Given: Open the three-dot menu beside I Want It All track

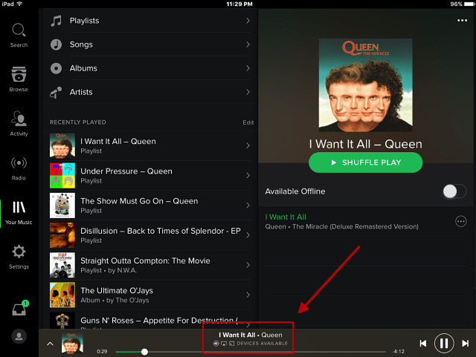Looking at the screenshot, I should (461, 221).
